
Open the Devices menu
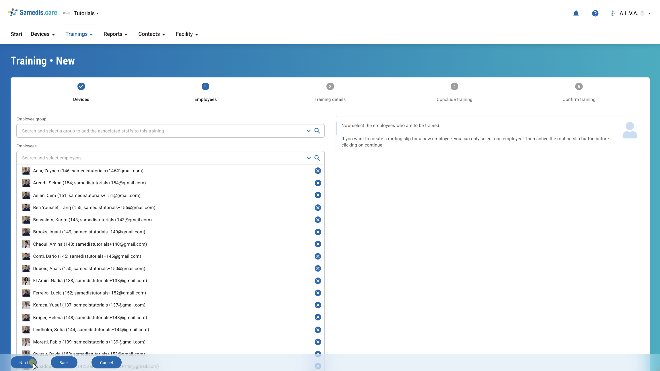point(43,34)
